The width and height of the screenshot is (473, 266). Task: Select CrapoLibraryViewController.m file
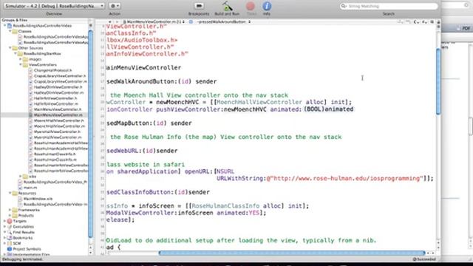[60, 81]
